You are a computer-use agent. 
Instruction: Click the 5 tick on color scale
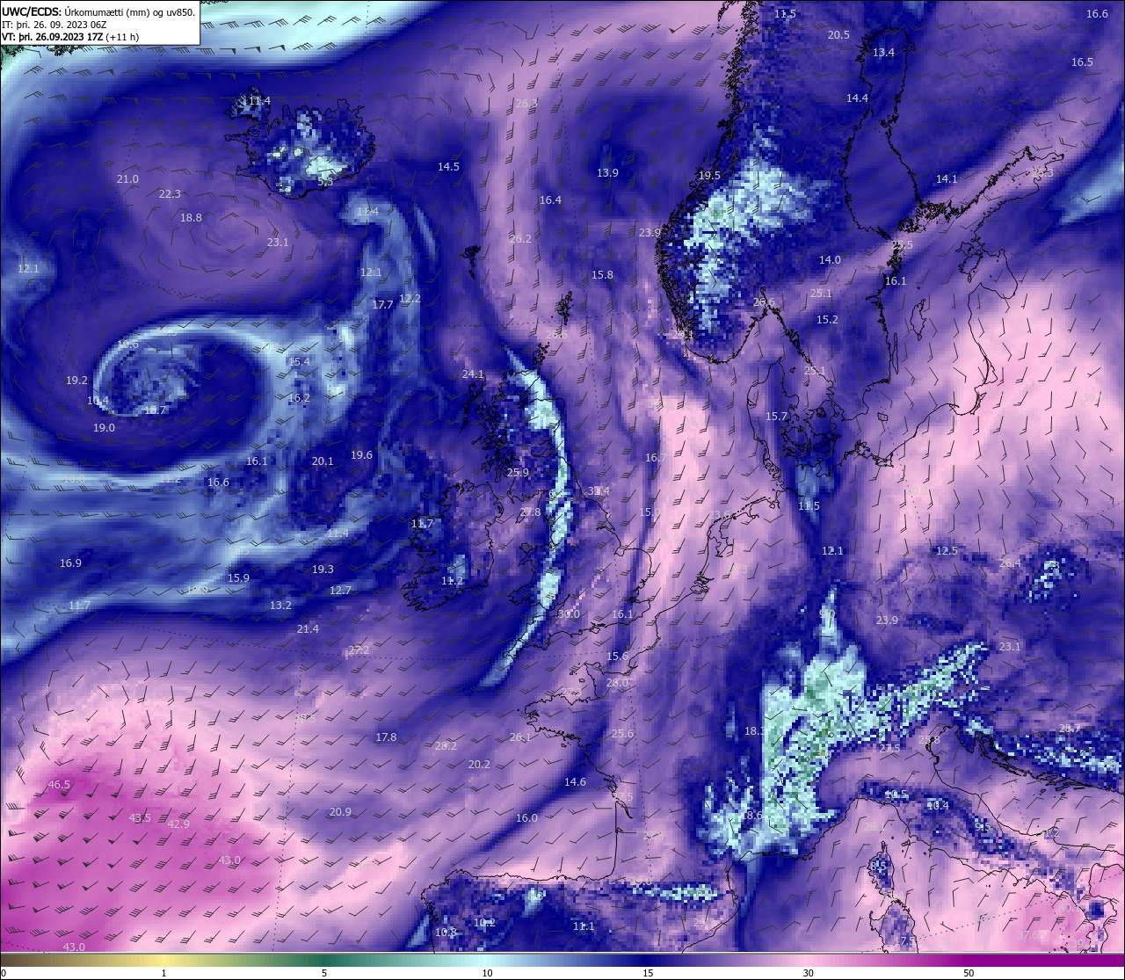pyautogui.click(x=324, y=973)
